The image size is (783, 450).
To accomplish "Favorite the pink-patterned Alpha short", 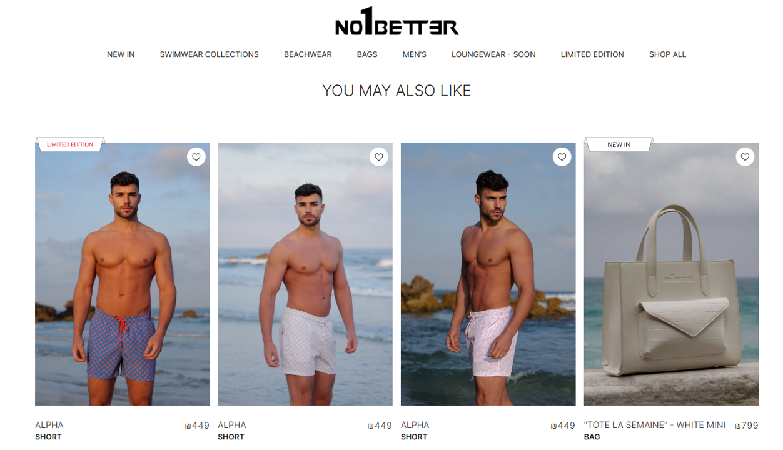I will pyautogui.click(x=562, y=157).
